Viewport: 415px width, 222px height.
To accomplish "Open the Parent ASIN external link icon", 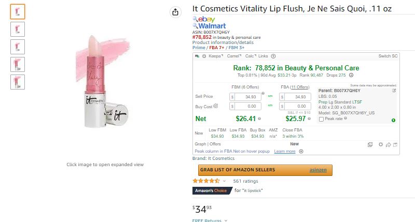I will point(394,91).
